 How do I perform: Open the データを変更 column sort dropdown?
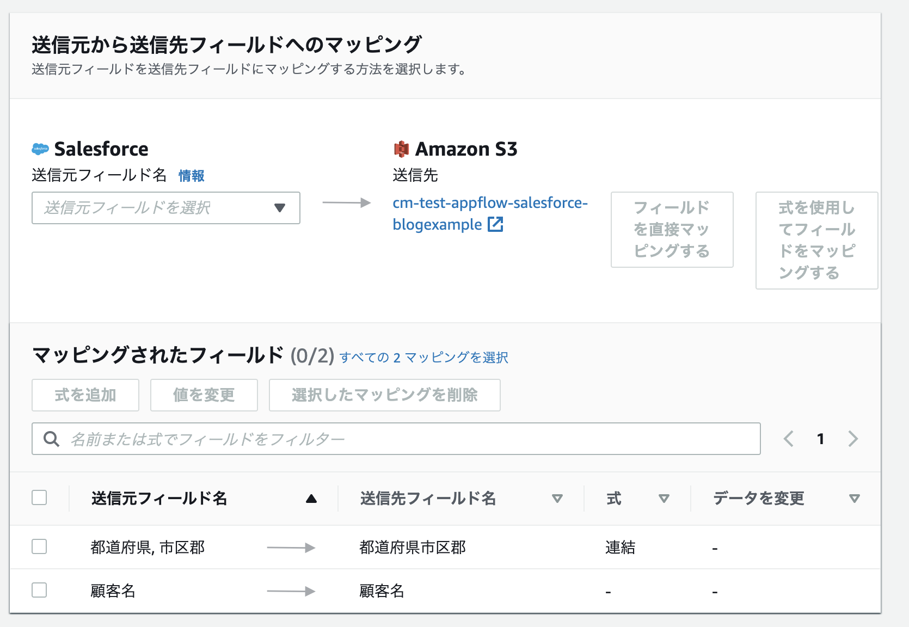coord(853,497)
